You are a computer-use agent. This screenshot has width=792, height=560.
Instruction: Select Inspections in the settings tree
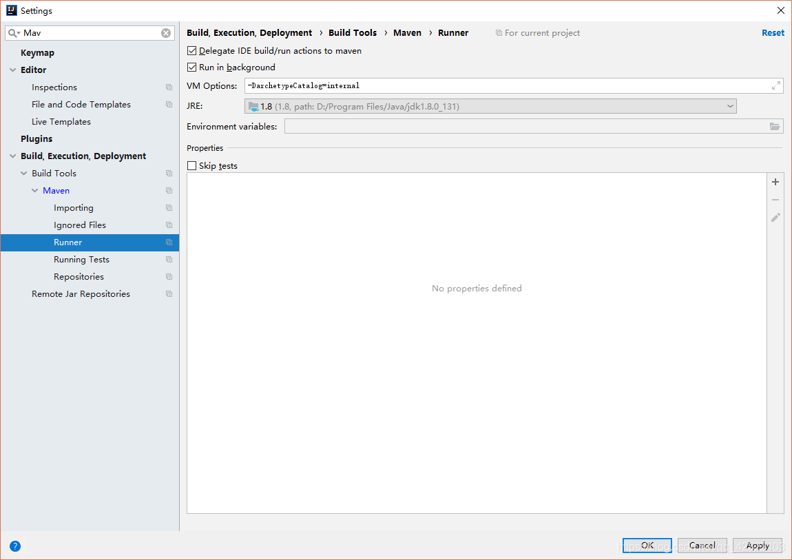tap(54, 87)
